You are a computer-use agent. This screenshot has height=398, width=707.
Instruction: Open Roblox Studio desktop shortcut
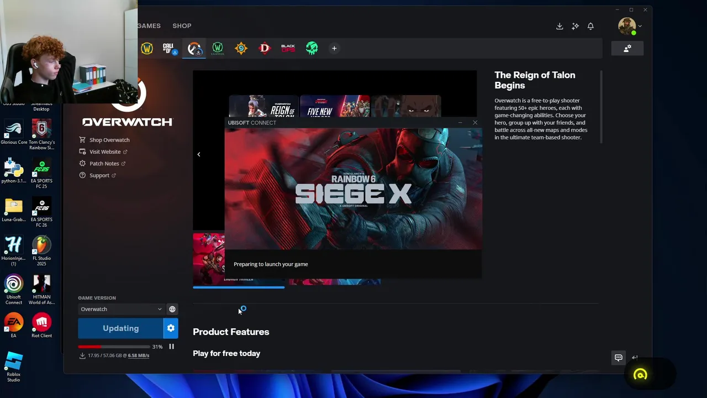(x=14, y=367)
